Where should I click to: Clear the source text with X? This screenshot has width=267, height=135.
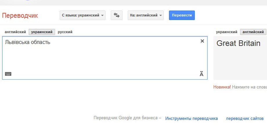click(202, 41)
